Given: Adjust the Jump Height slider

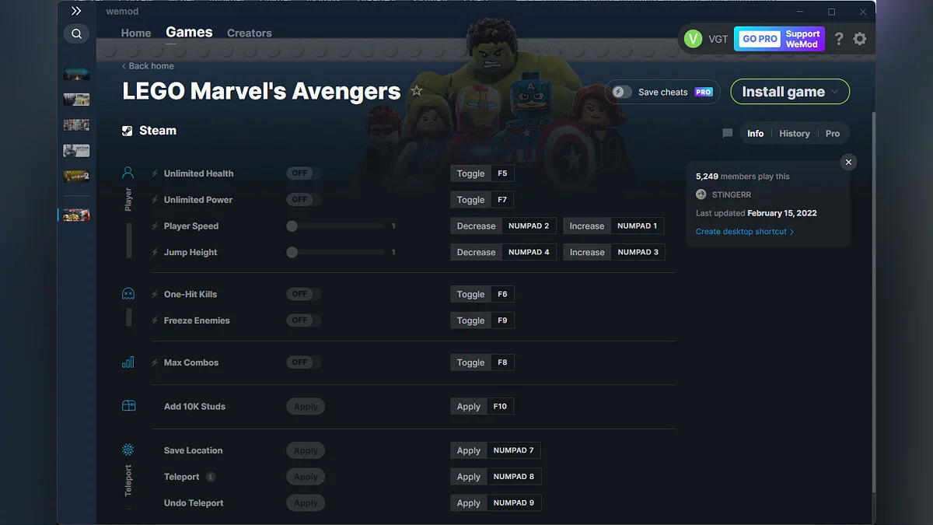Looking at the screenshot, I should 336,252.
